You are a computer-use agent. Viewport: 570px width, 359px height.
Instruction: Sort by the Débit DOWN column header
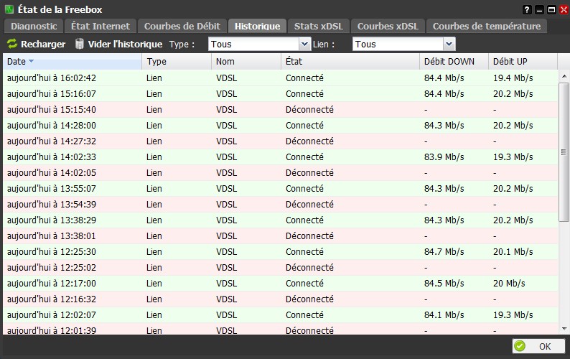454,62
